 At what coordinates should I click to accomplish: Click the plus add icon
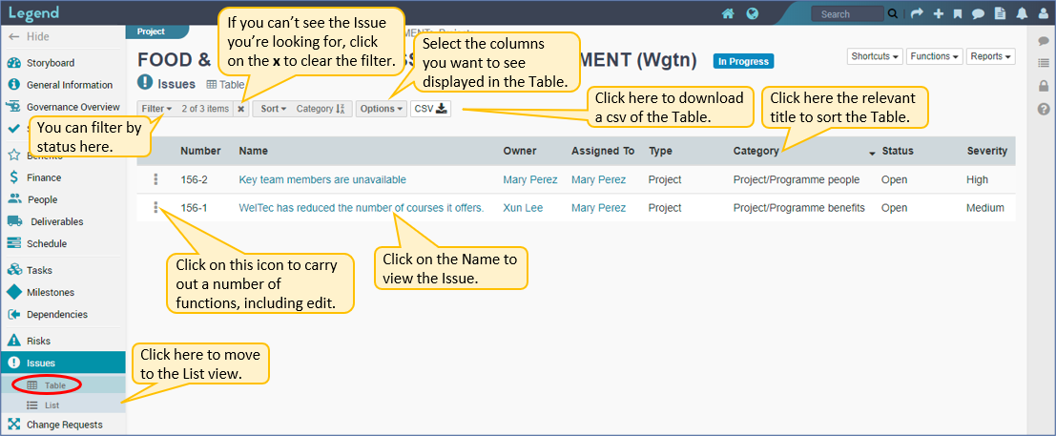click(x=938, y=13)
